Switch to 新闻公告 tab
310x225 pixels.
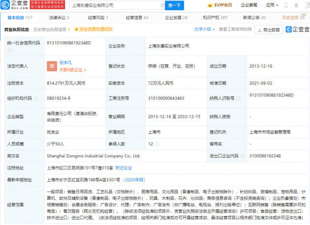pos(254,18)
